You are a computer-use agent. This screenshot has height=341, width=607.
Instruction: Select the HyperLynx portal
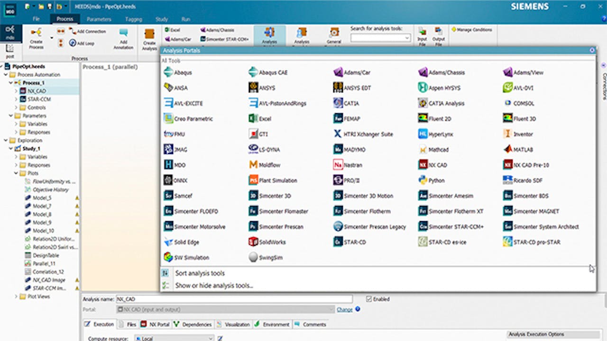point(435,134)
